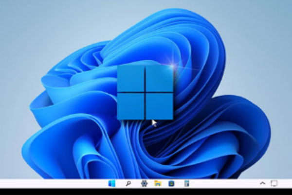Open File Explorer folder icon

click(158, 184)
